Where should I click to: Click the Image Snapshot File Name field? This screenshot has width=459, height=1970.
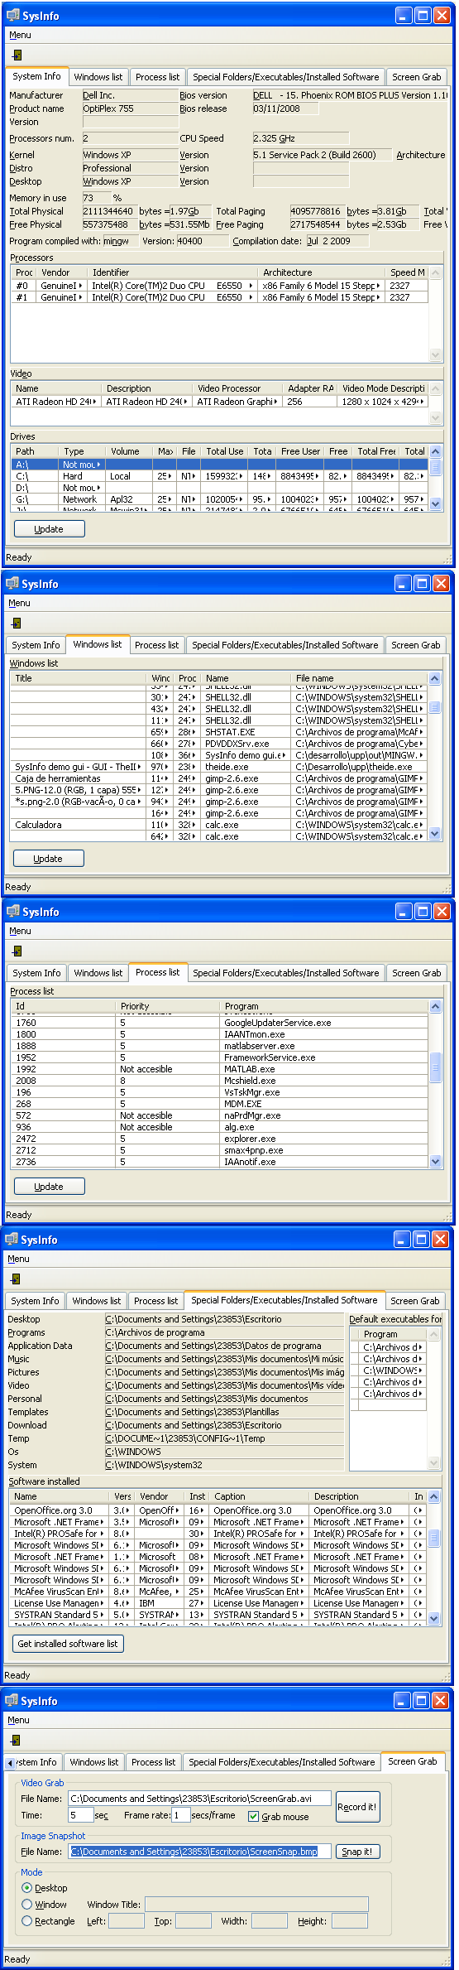pyautogui.click(x=199, y=1852)
